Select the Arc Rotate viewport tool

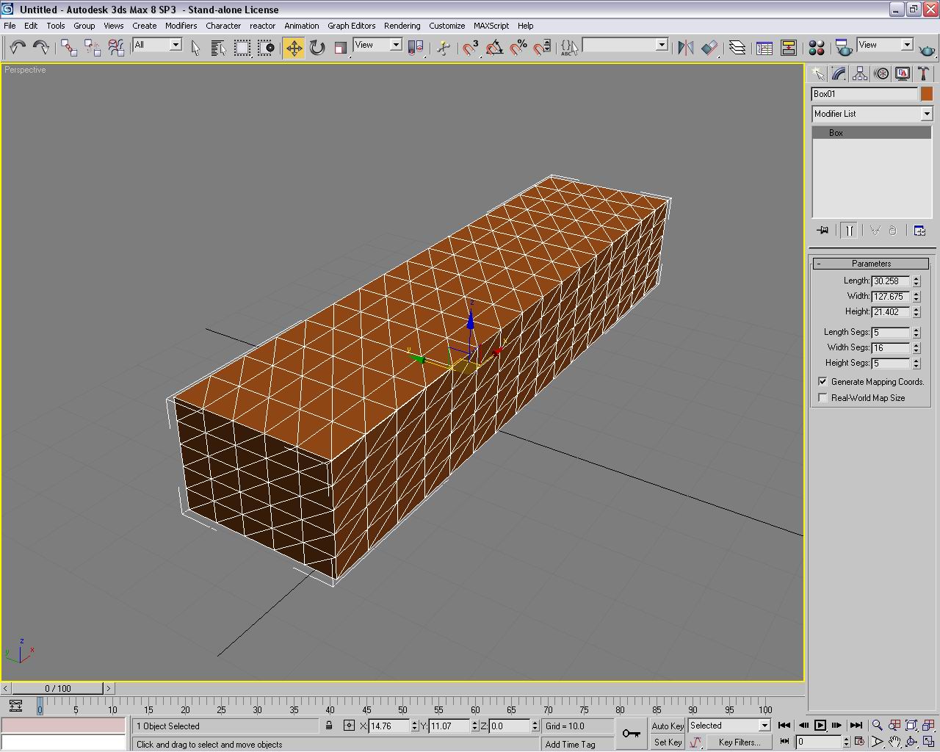911,742
